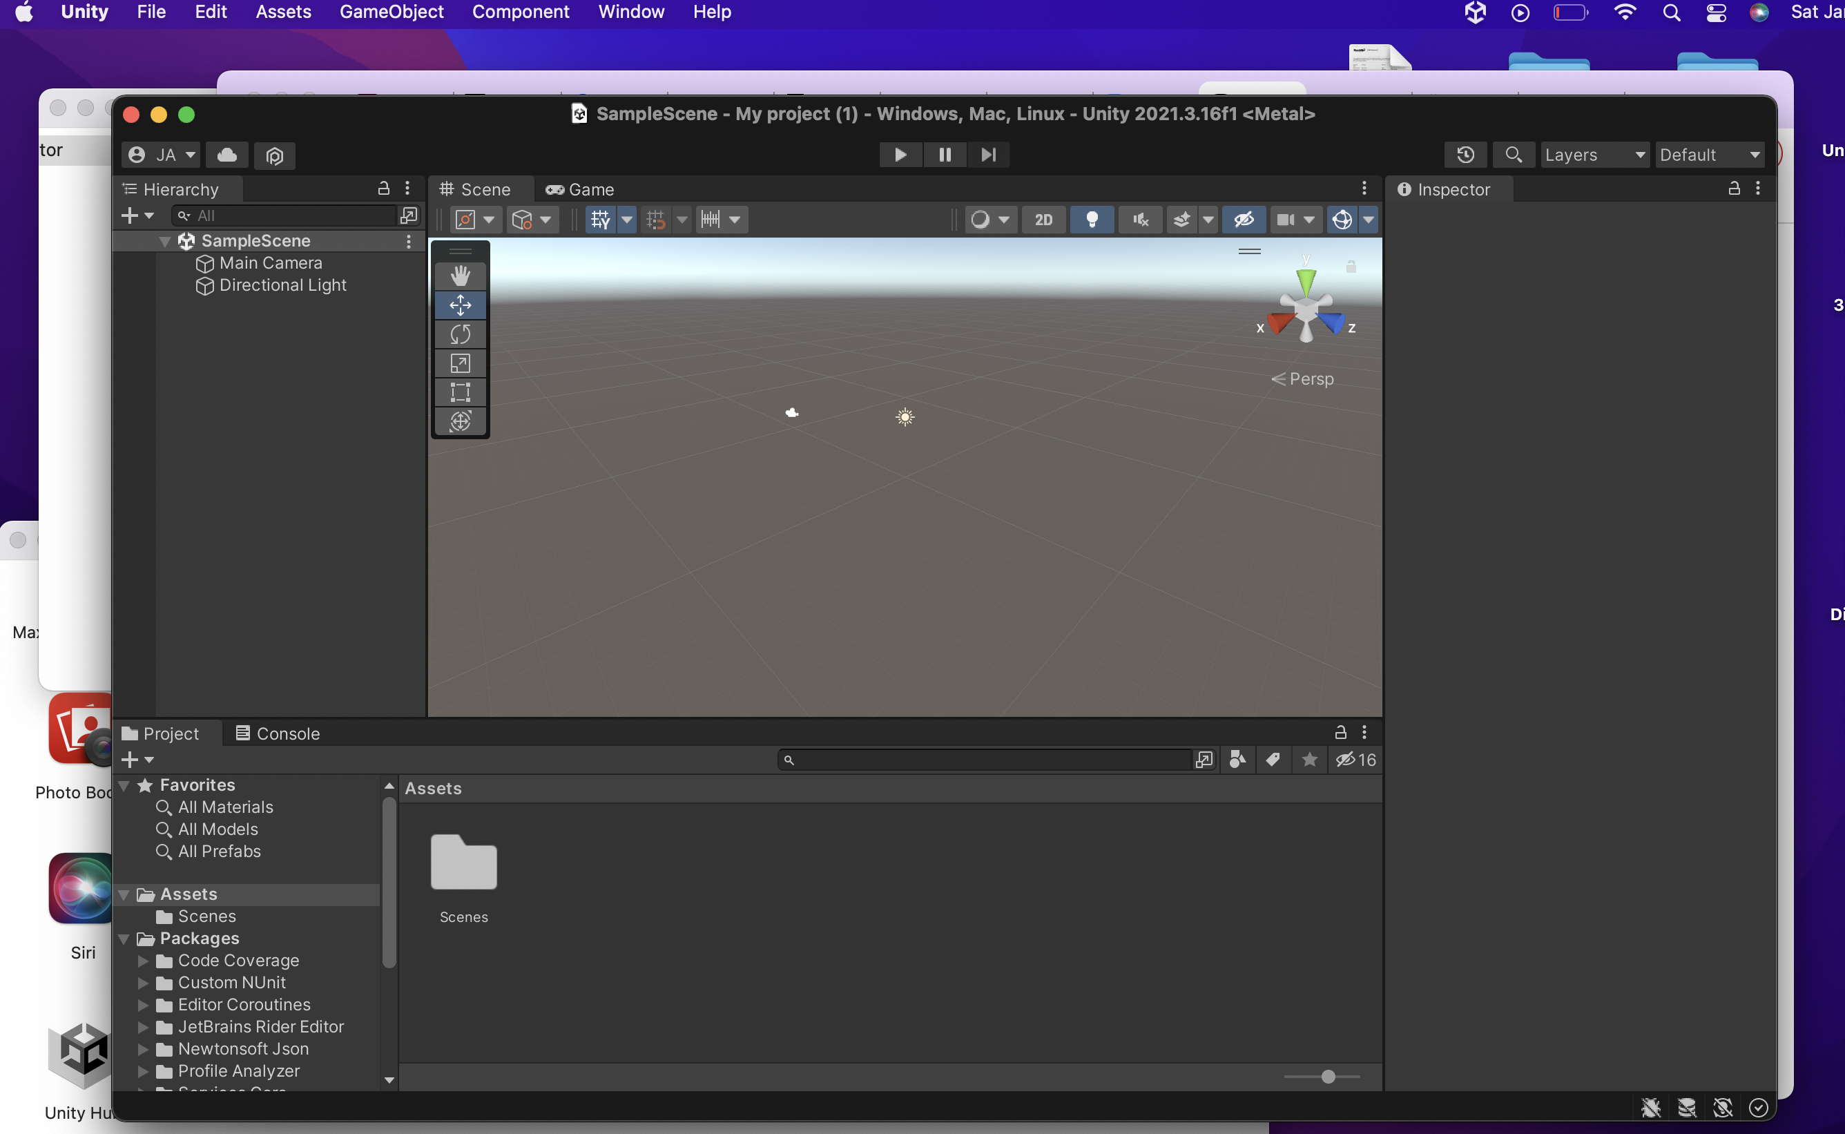Viewport: 1845px width, 1134px height.
Task: Select the Transform tool
Action: 461,421
